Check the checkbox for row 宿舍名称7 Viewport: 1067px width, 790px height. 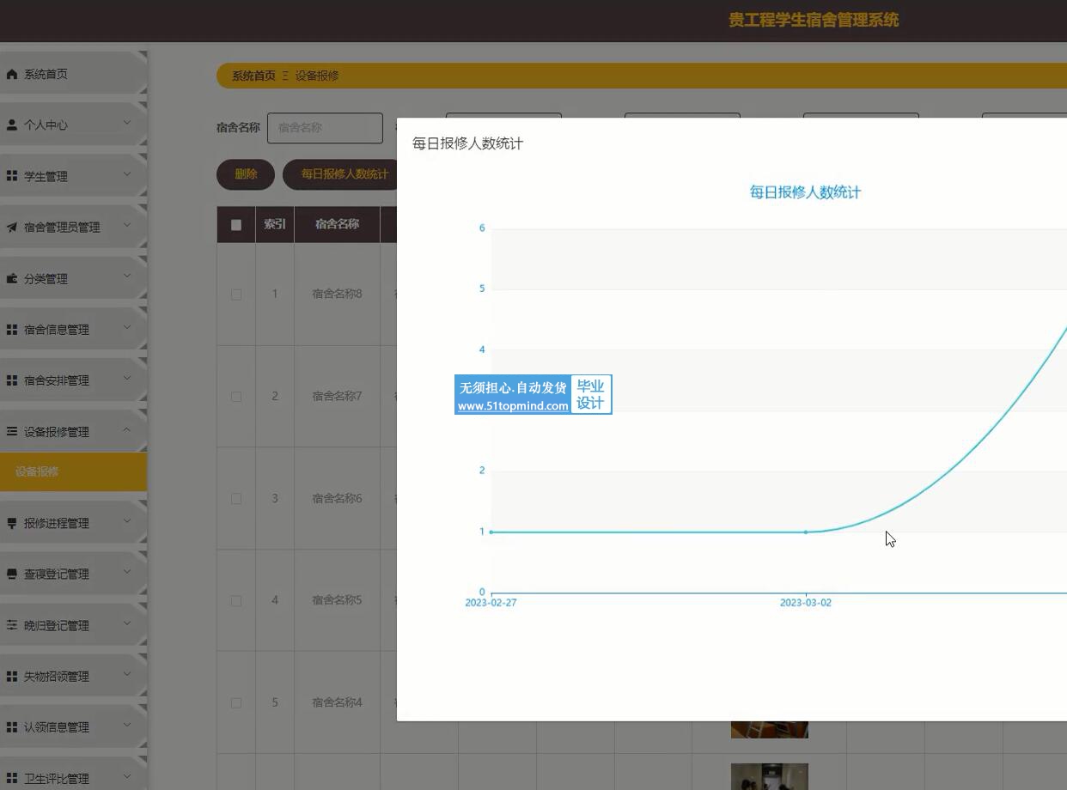coord(236,397)
